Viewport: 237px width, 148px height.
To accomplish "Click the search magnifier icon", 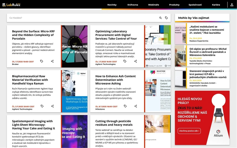I will point(161,18).
